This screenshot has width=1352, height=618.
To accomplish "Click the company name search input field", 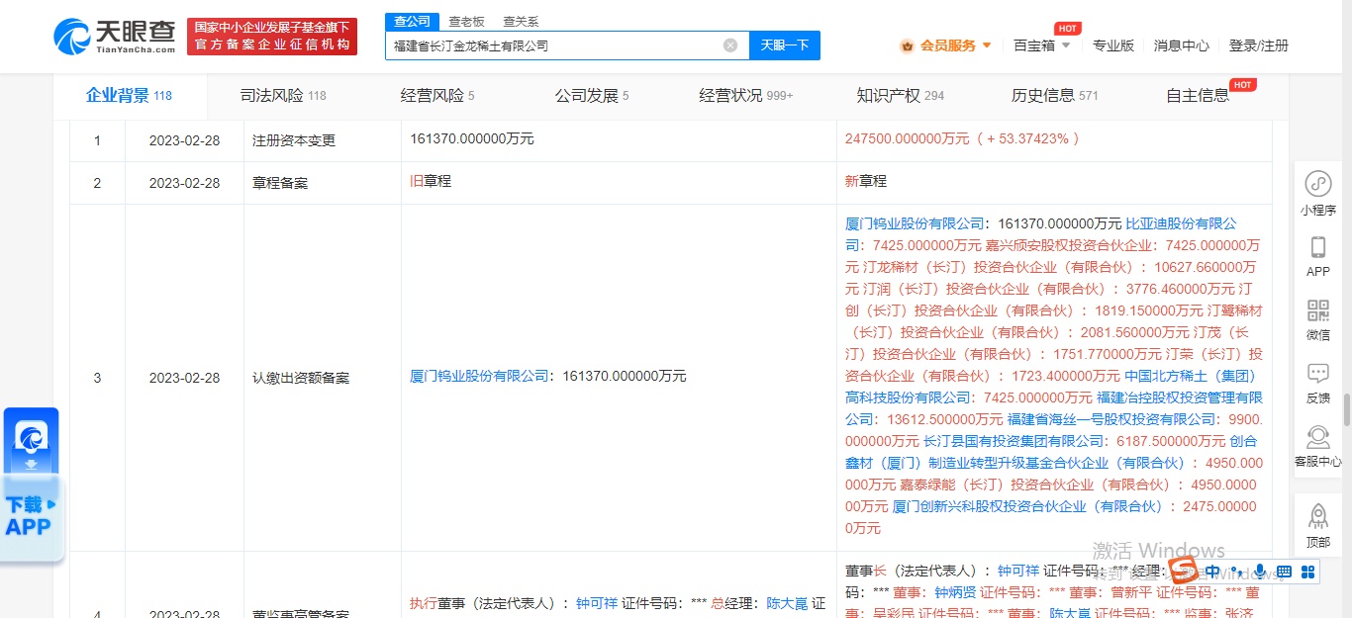I will point(554,45).
